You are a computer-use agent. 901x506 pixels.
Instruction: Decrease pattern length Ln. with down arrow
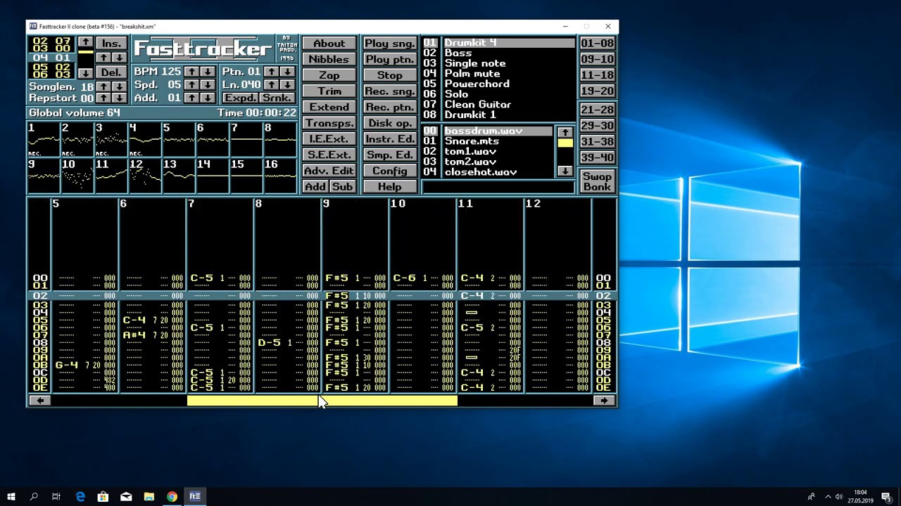click(x=287, y=84)
